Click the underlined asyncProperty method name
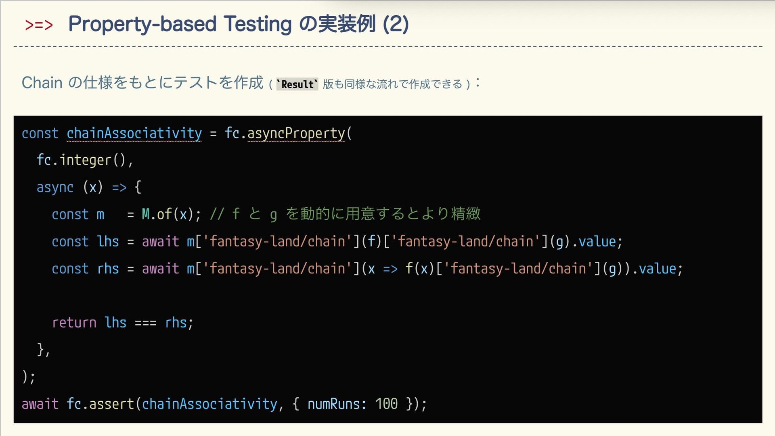This screenshot has width=775, height=436. tap(296, 133)
